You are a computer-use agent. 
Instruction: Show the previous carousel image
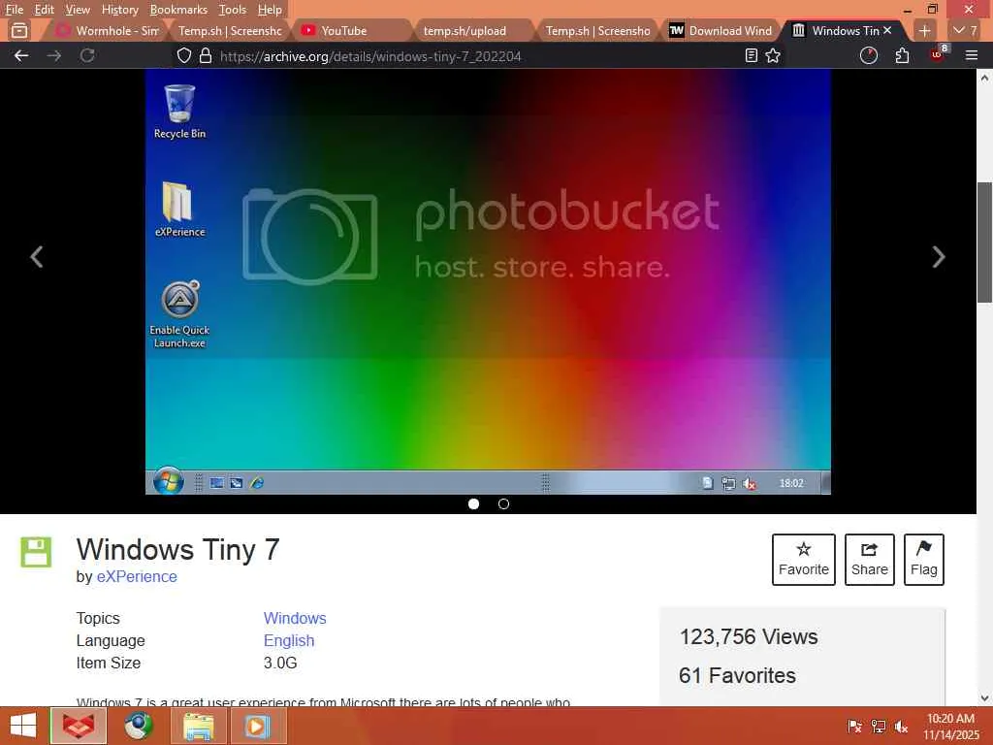pyautogui.click(x=37, y=256)
